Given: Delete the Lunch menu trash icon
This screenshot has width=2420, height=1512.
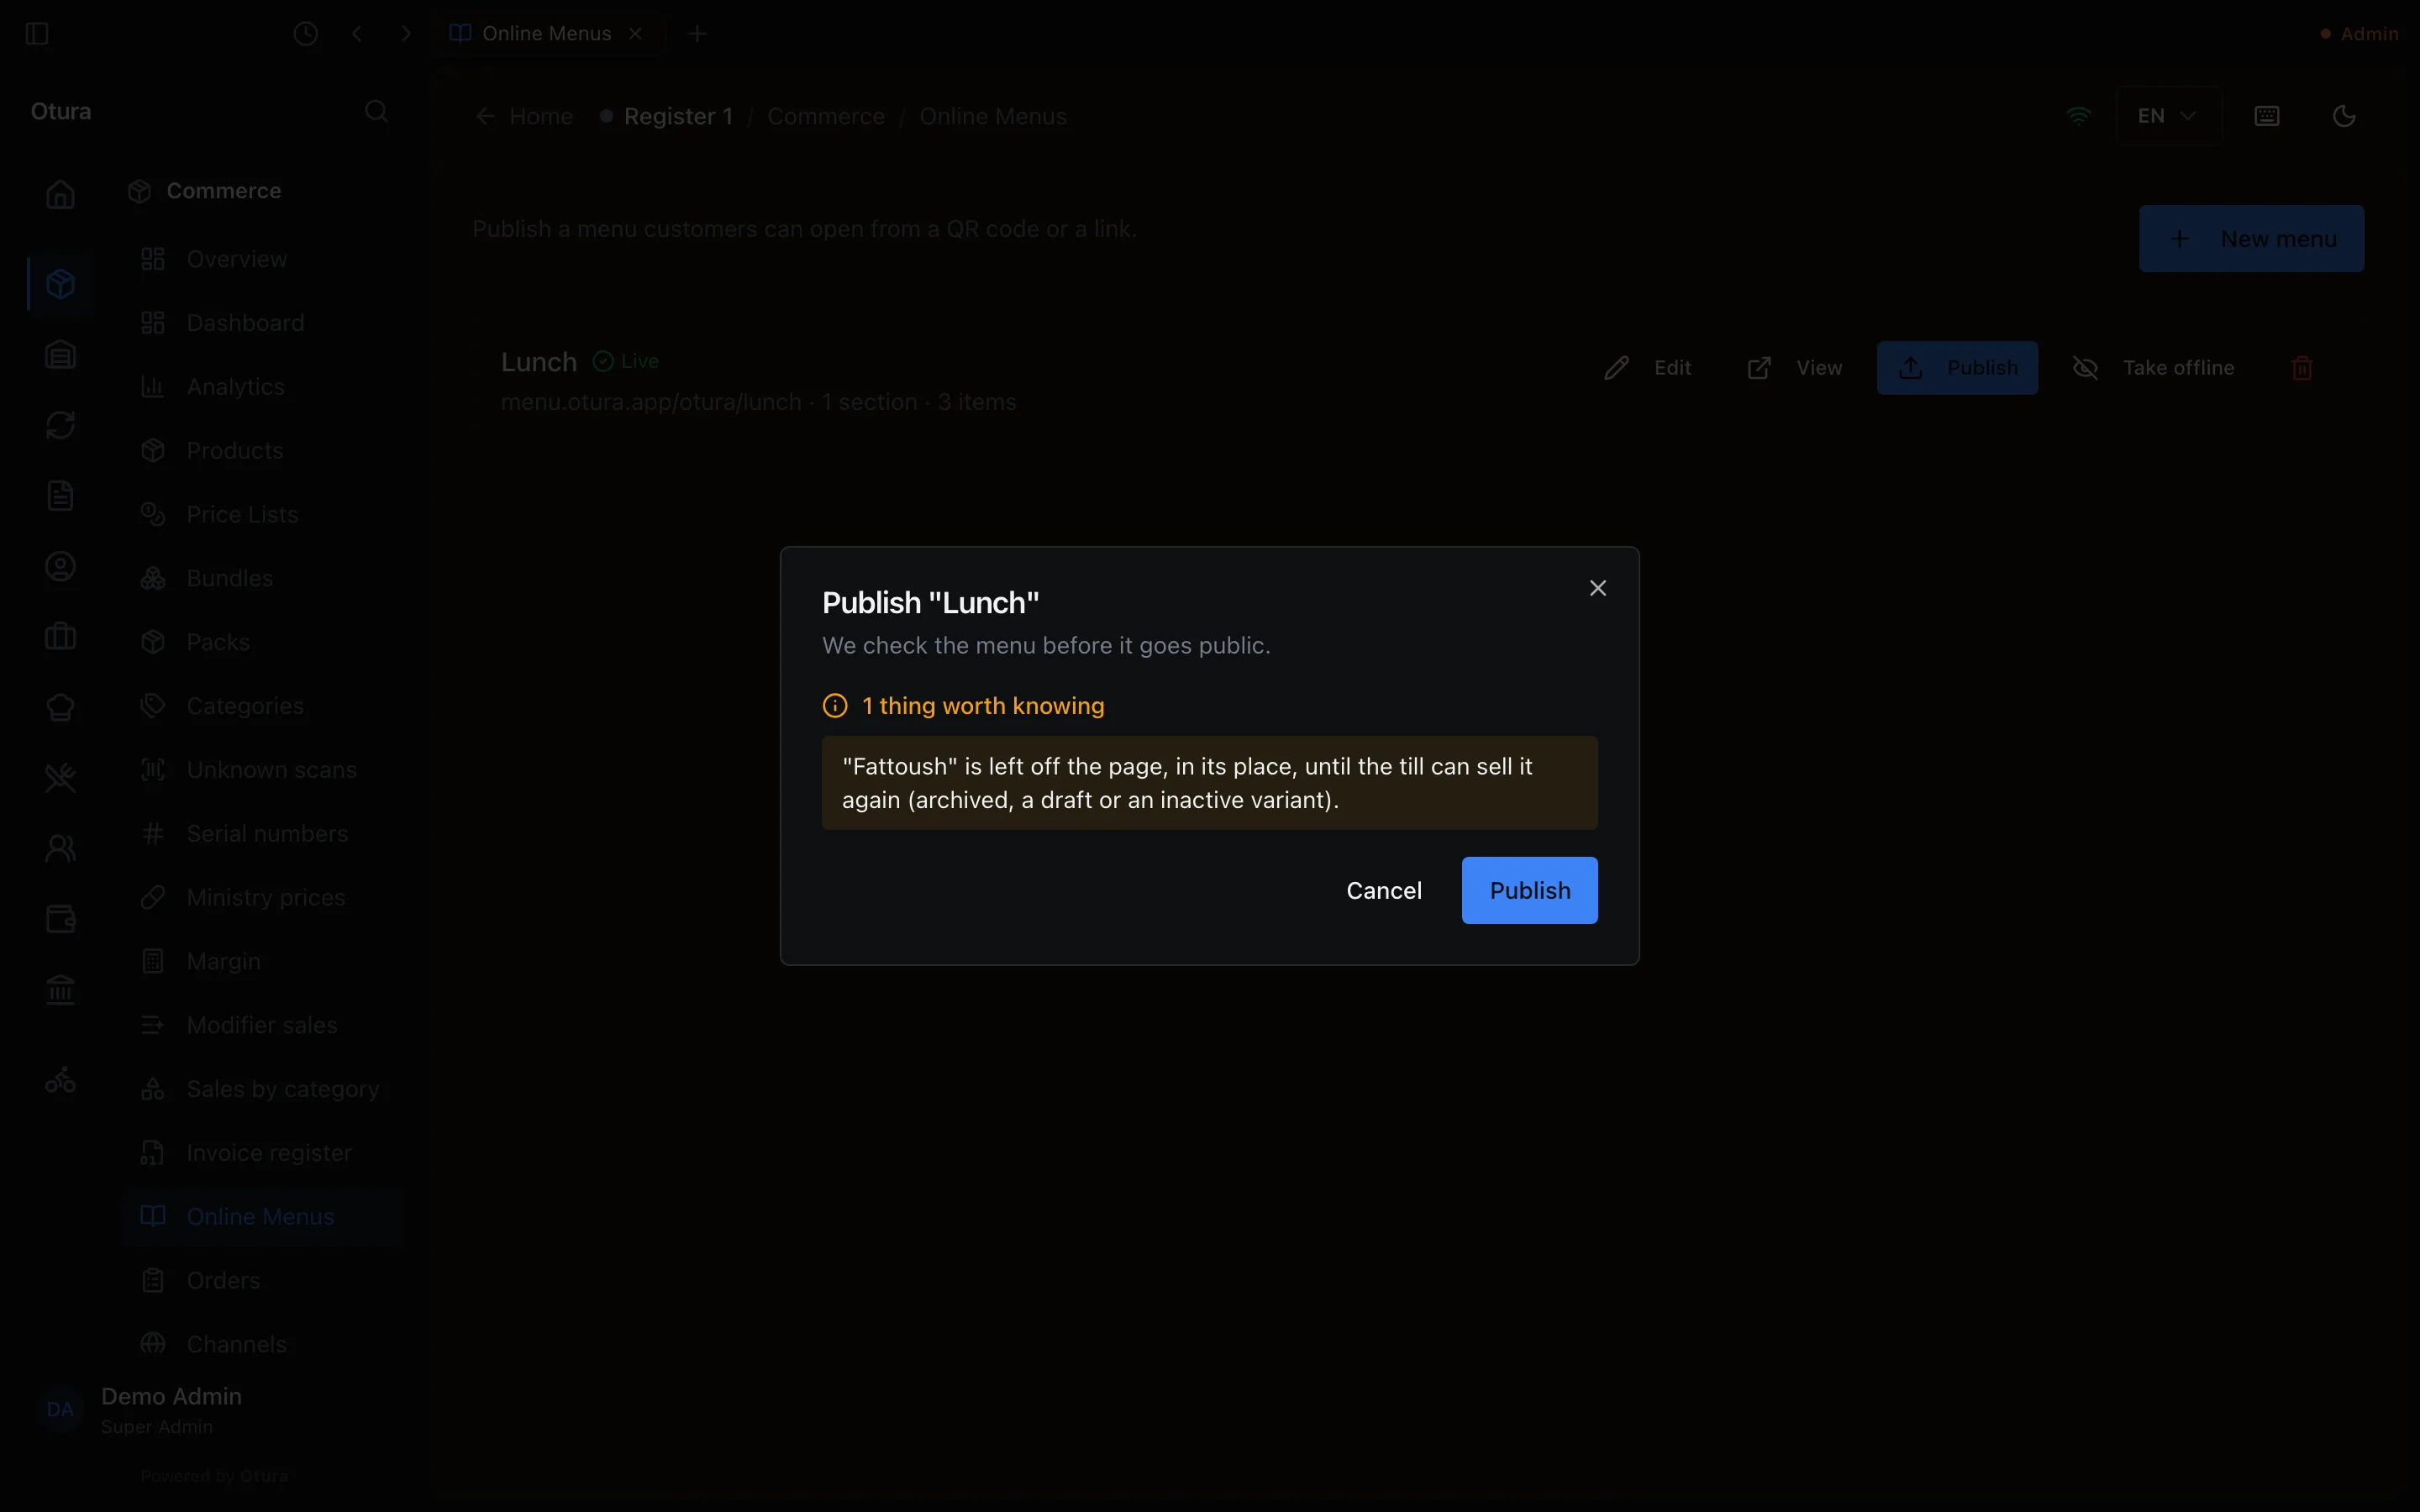Looking at the screenshot, I should pyautogui.click(x=2301, y=368).
